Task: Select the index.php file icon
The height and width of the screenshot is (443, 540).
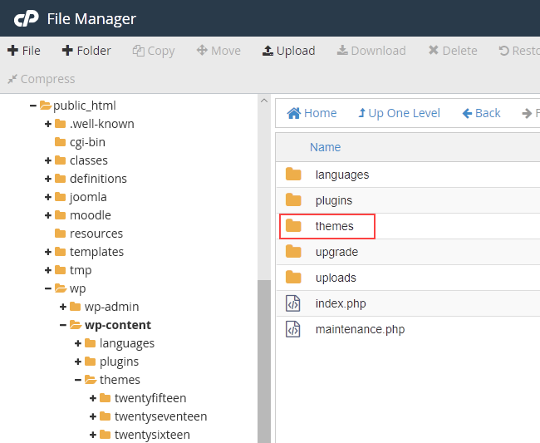Action: (293, 303)
